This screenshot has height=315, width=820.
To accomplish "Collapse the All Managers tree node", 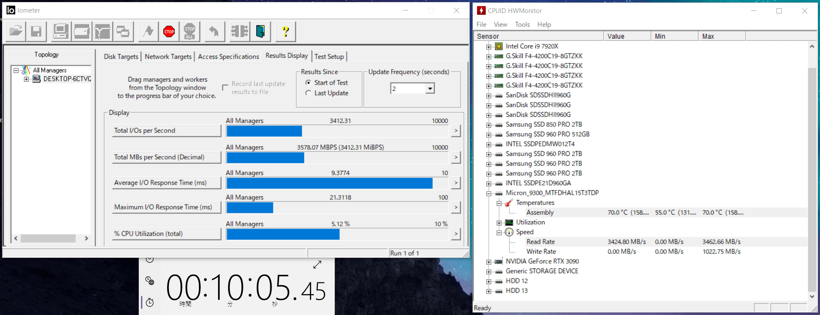I will (x=16, y=70).
